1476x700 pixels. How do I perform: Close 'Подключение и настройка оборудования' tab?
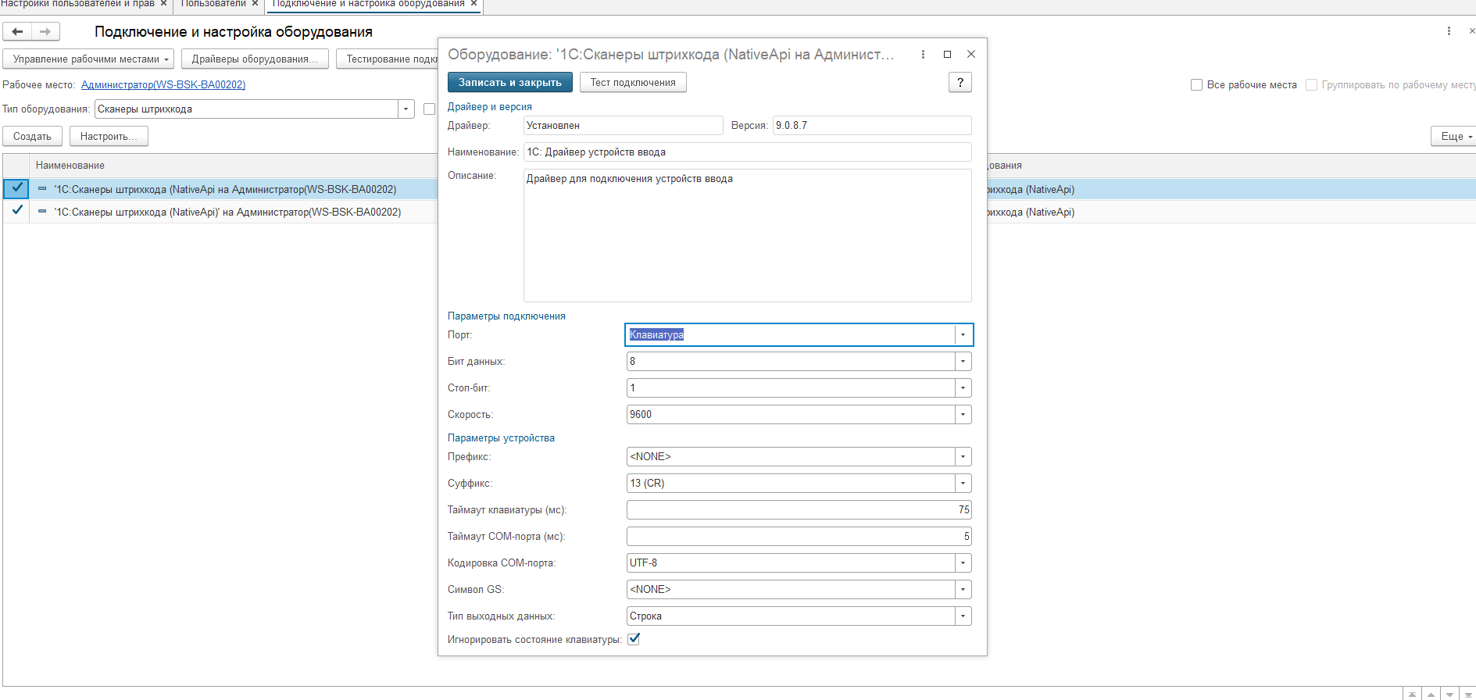click(474, 4)
